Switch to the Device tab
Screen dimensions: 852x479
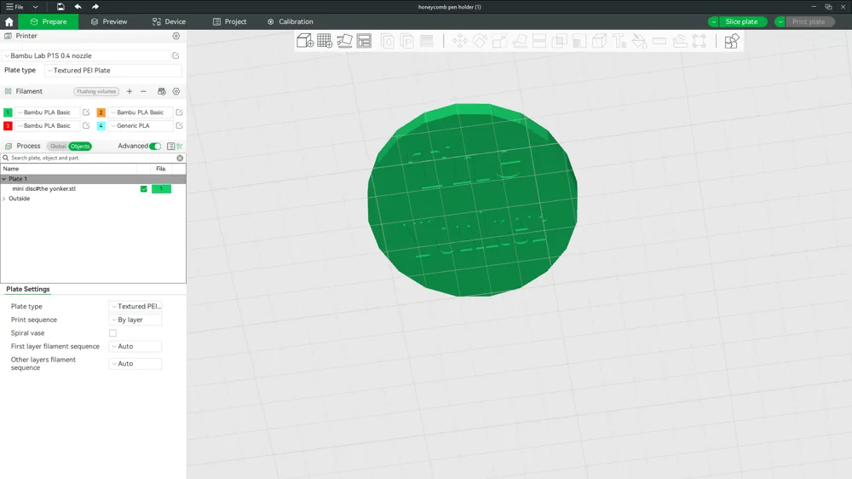(x=169, y=22)
